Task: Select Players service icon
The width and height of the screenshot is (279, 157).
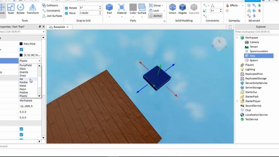Action: click(242, 65)
